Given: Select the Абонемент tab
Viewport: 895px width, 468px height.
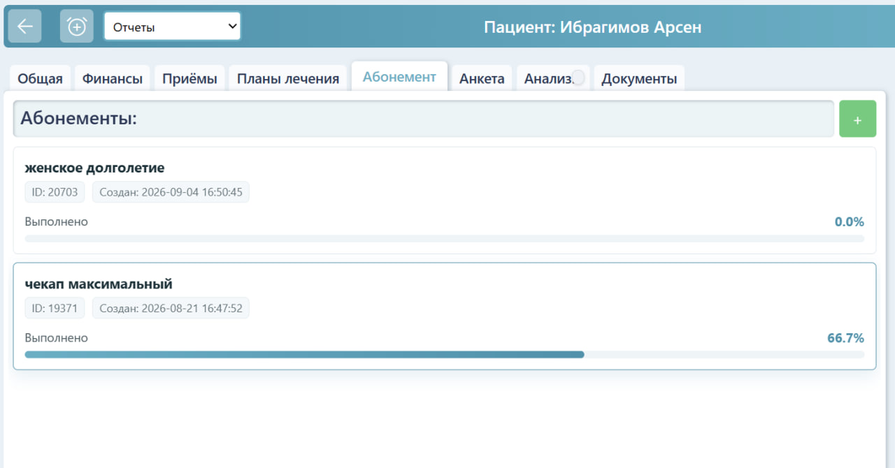Looking at the screenshot, I should coord(399,76).
